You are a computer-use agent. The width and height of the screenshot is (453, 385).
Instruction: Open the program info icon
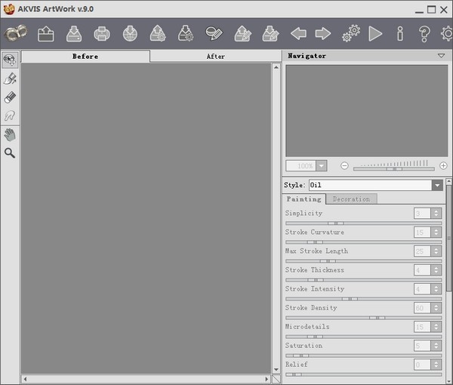[400, 34]
